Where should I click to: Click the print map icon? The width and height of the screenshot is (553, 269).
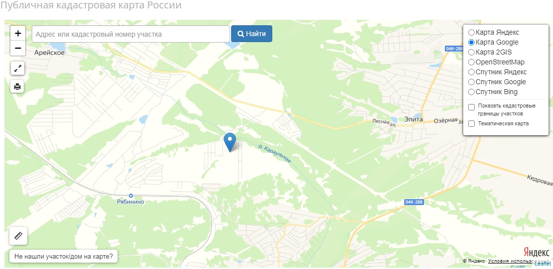(17, 86)
